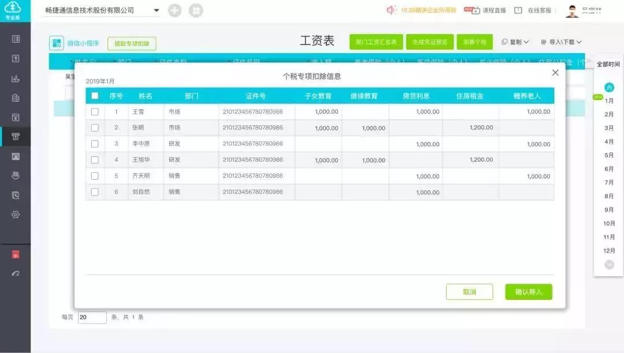Select the checkbox for 王雪's row

click(x=95, y=111)
